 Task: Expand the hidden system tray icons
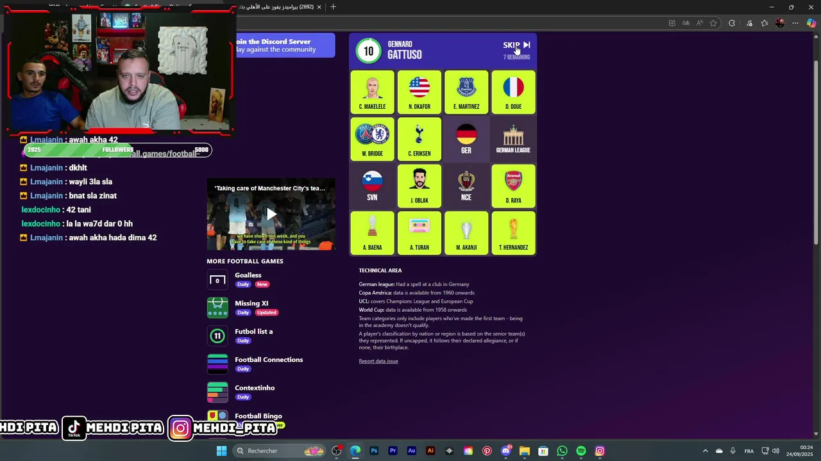tap(705, 451)
